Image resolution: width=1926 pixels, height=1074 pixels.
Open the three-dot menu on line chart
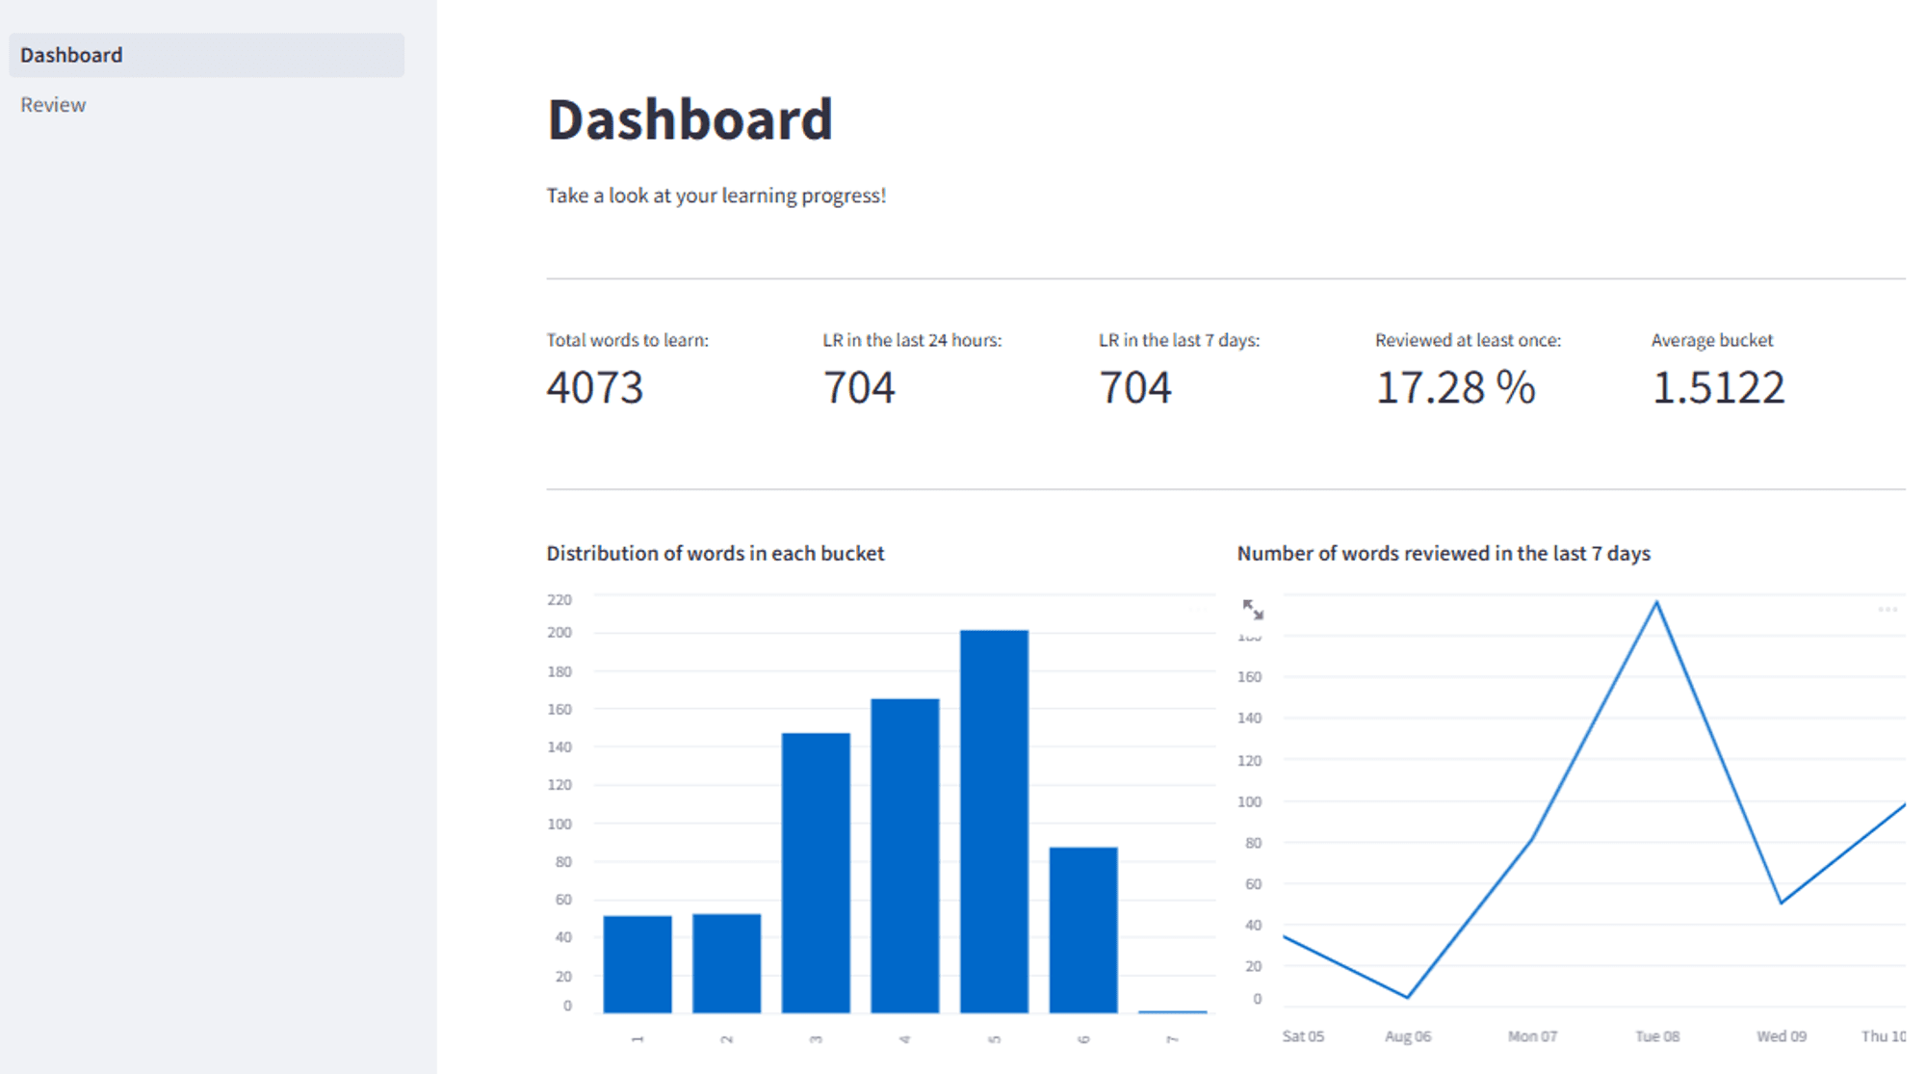[1887, 610]
